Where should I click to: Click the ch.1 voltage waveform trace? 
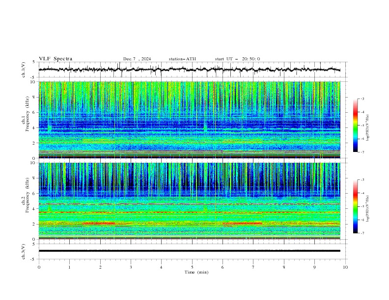(190, 70)
